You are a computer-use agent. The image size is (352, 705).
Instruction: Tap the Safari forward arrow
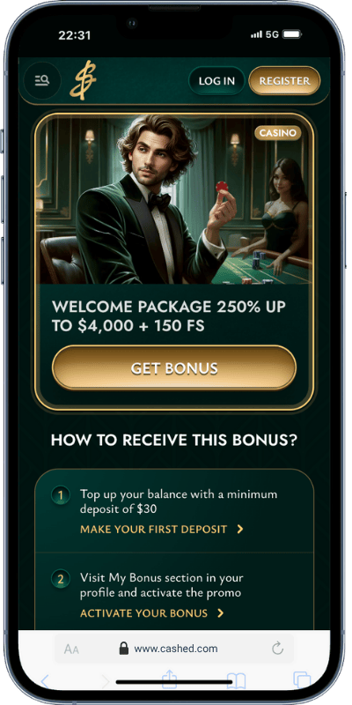(x=106, y=681)
